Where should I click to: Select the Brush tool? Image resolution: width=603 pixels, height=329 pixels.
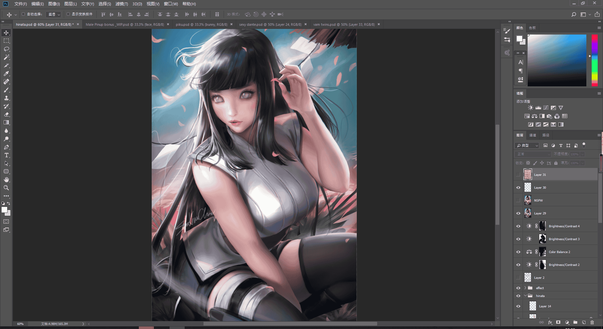point(6,90)
